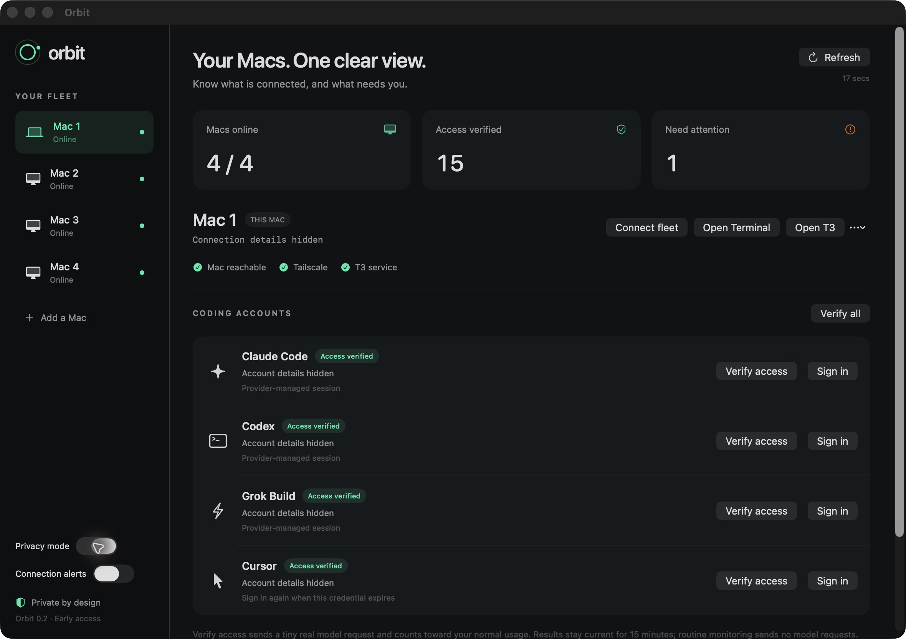Click the Verify all button
Screen dimensions: 906x639
[x=840, y=313]
